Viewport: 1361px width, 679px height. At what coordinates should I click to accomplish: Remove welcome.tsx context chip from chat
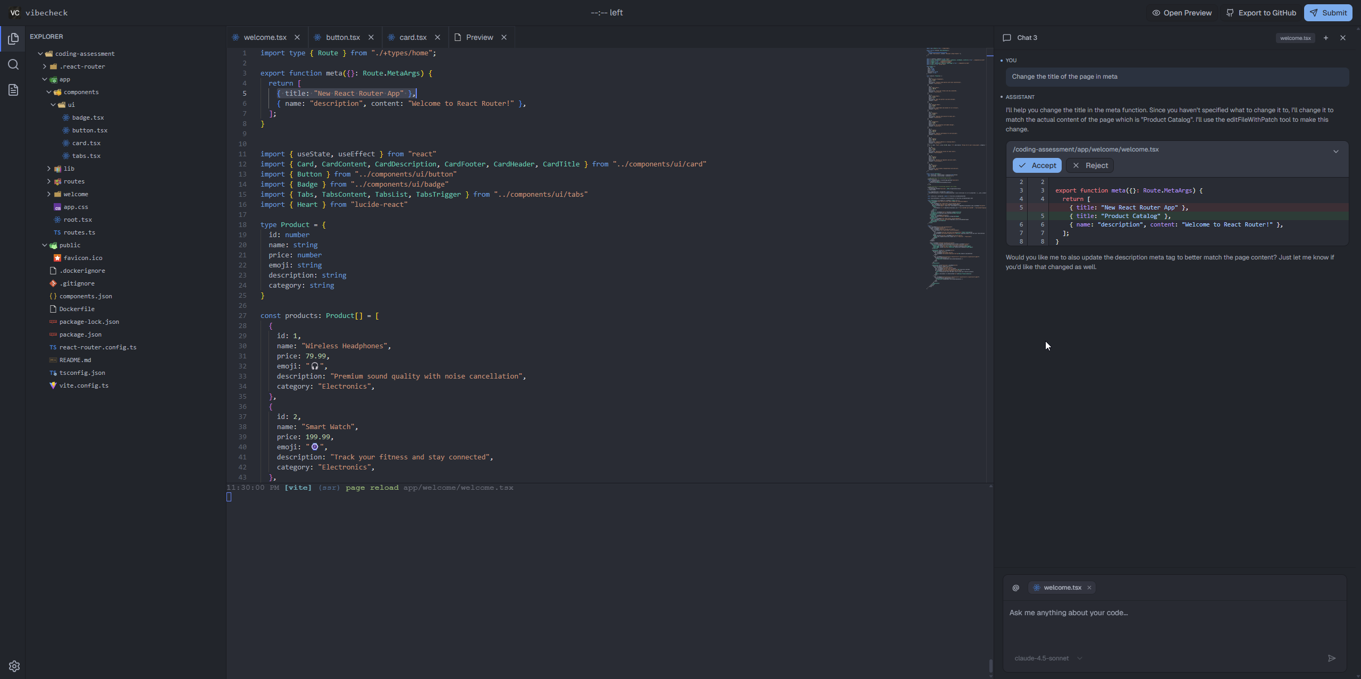(x=1089, y=588)
